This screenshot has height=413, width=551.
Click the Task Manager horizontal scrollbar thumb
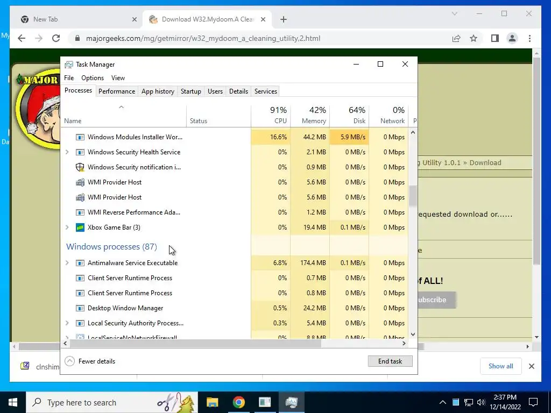(x=195, y=344)
